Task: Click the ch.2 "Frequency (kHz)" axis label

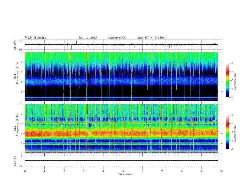Action: point(17,125)
